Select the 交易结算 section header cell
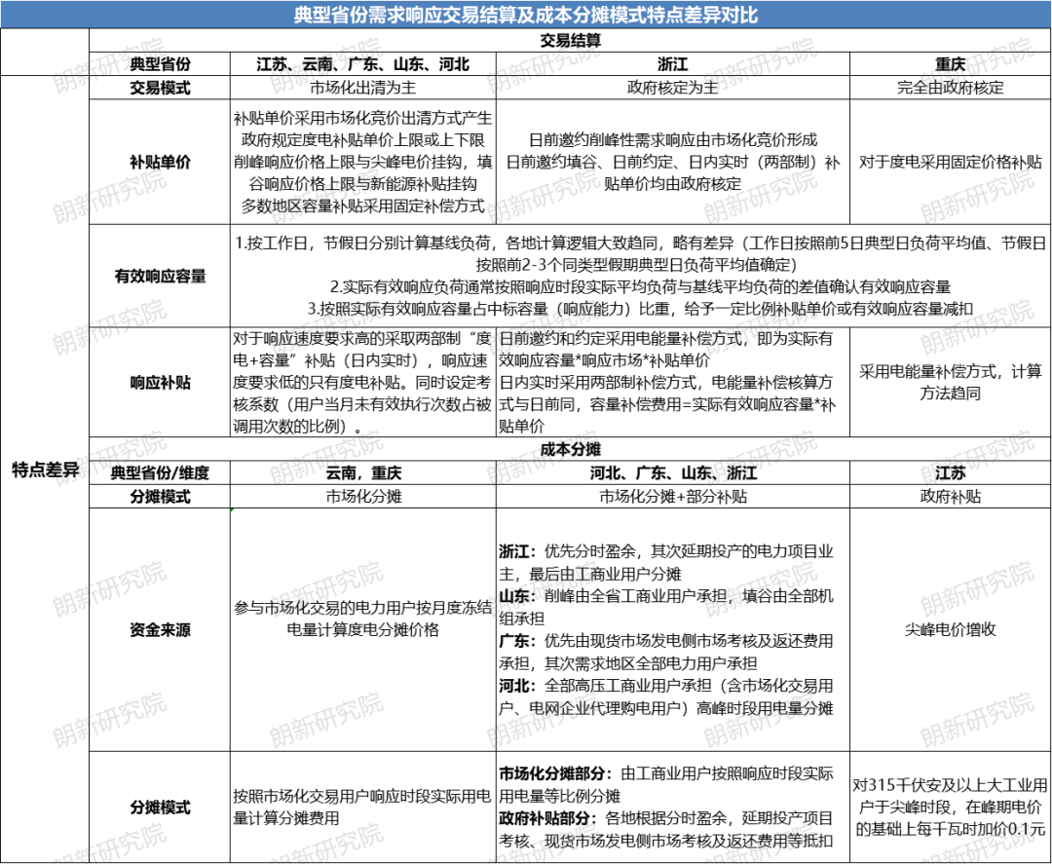Screen dimensions: 1052x864 coord(570,41)
